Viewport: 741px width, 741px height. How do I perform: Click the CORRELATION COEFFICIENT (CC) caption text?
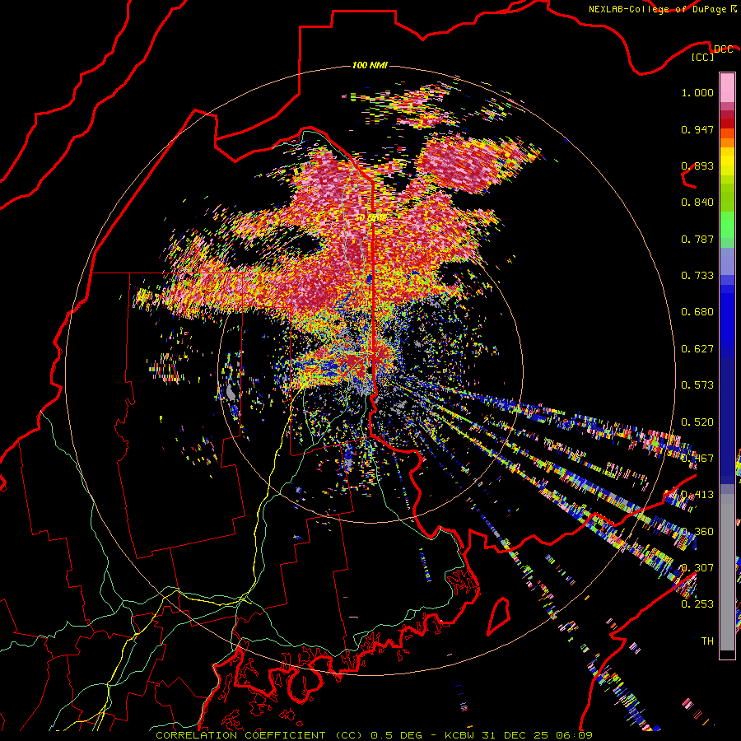(259, 735)
